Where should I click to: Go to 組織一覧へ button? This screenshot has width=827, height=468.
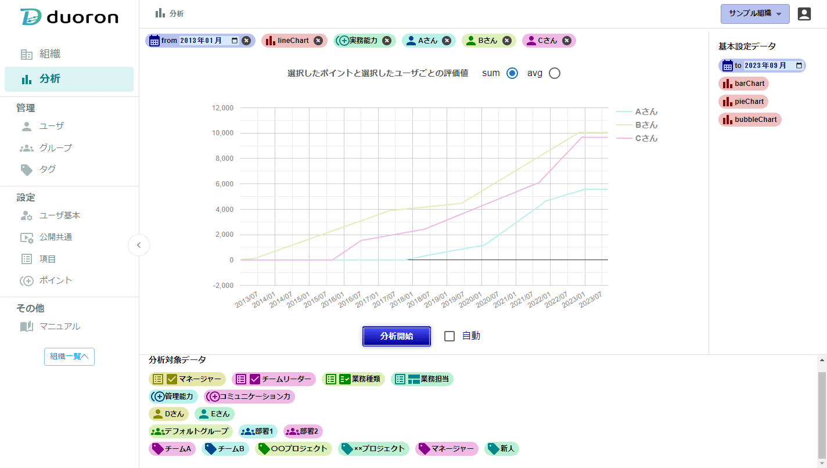69,357
